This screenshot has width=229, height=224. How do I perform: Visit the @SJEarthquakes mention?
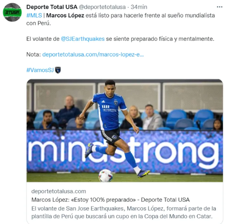(83, 39)
